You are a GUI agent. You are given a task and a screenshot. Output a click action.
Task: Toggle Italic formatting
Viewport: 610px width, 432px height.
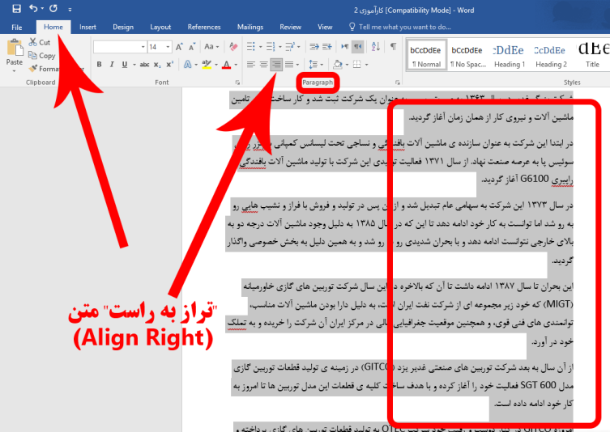click(113, 65)
